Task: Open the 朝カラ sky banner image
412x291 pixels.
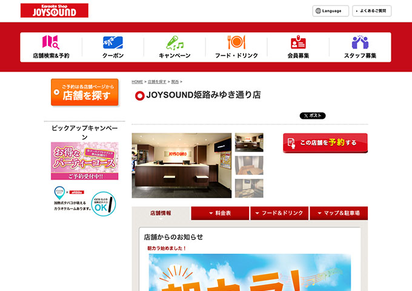Action: [x=250, y=272]
